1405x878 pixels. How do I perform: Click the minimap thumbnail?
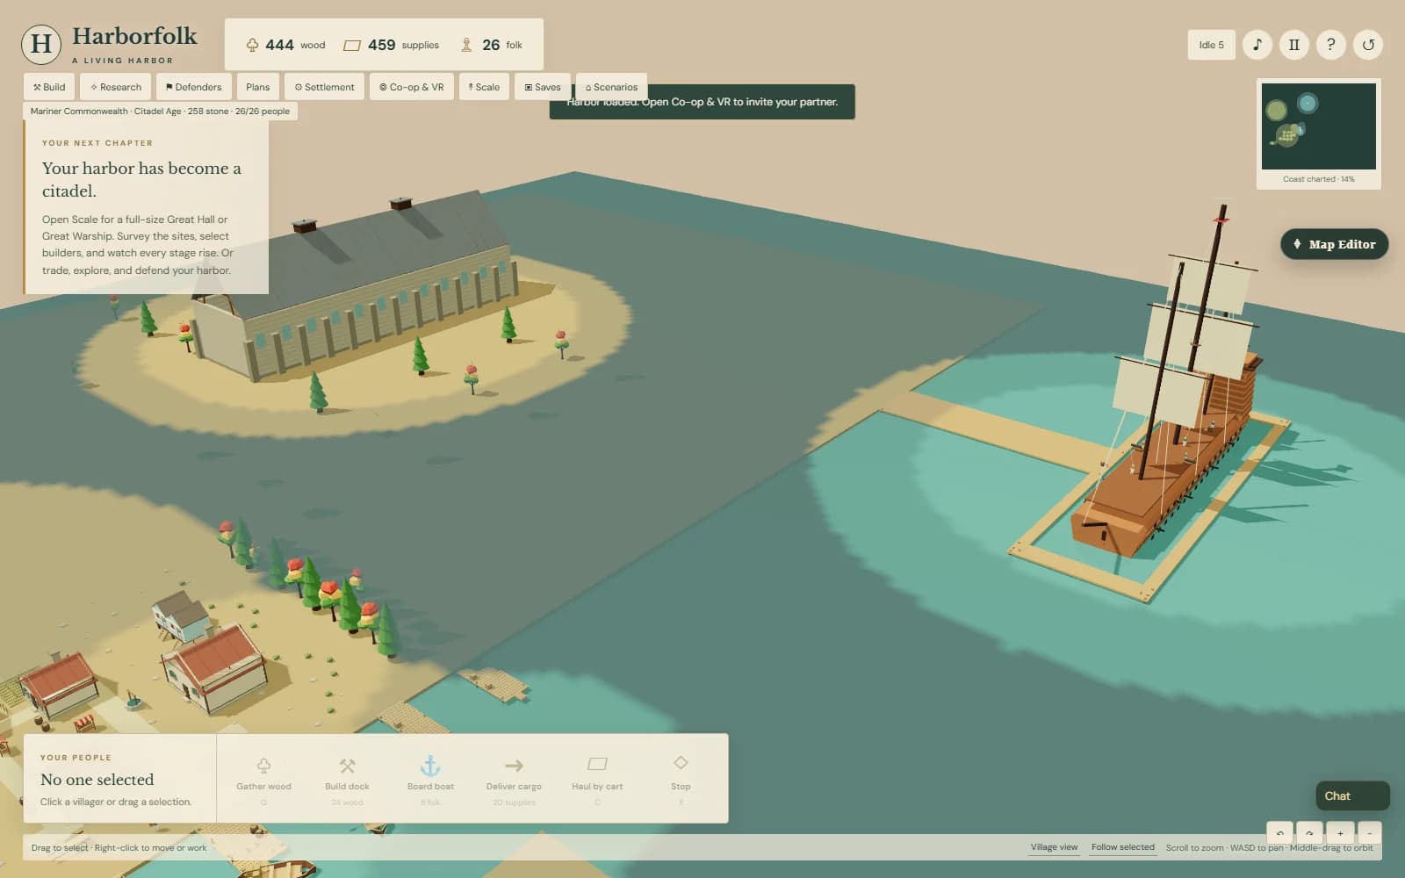pyautogui.click(x=1318, y=126)
